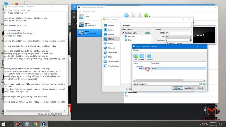
Task: Click the taskbar search magnifier icon
Action: click(10, 124)
